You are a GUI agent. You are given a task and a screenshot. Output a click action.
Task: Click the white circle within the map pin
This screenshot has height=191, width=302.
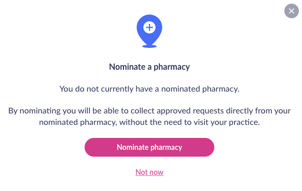(149, 28)
